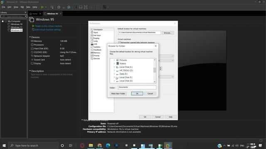Screen dimensions: 266x149
Task: Enter full screen mode via toolbar icon
Action: 86,7
